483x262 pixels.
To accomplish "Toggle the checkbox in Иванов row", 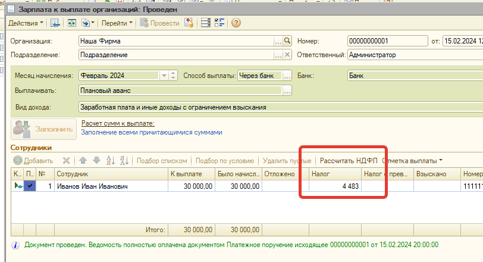I will (x=30, y=186).
